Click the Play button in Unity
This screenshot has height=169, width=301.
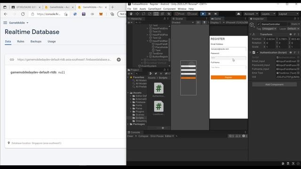coord(203,14)
